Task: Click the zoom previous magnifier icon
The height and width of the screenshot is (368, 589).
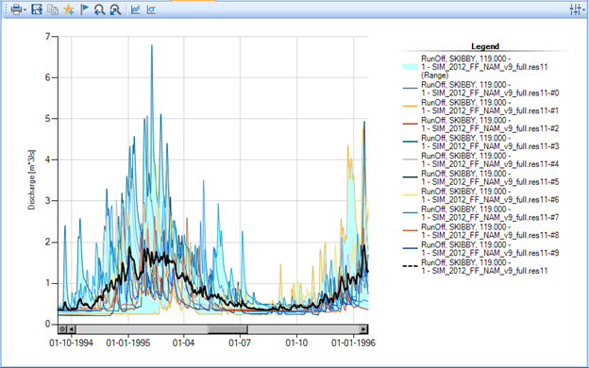Action: pos(99,9)
